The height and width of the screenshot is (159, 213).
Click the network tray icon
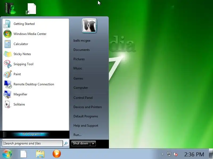[x=169, y=154]
